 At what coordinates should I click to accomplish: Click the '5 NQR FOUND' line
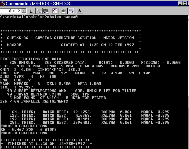pos(22,98)
